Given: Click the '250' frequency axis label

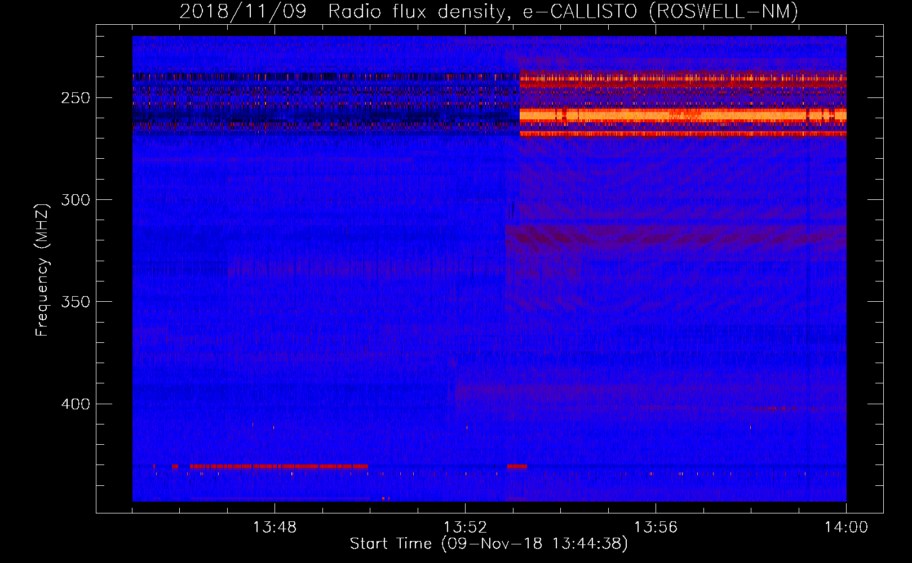Looking at the screenshot, I should [76, 98].
